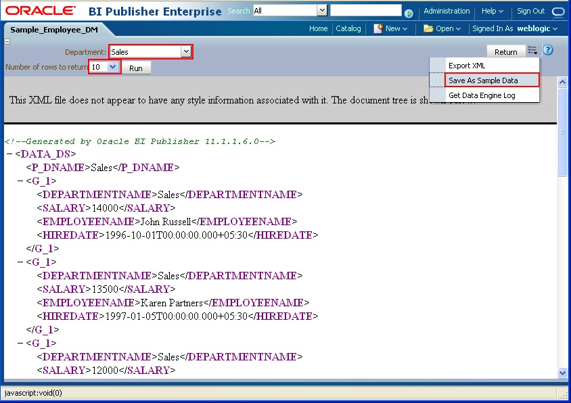
Task: Click the Department label
Action: [x=85, y=52]
